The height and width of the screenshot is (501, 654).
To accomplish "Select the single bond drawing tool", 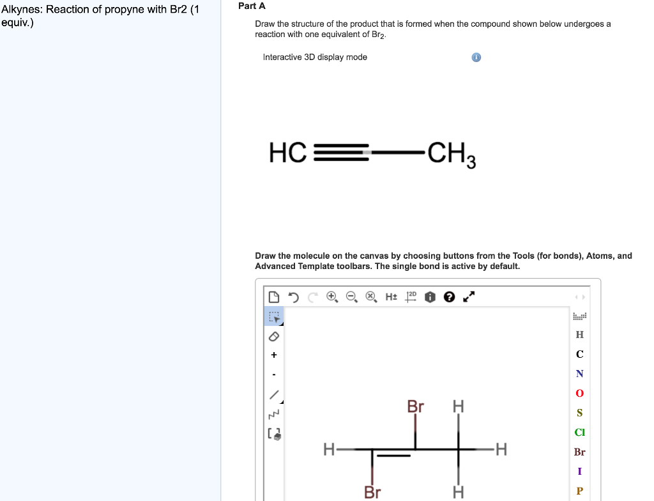I will click(274, 394).
